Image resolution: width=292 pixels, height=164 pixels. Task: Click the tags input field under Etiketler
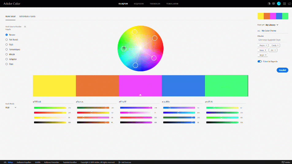click(x=273, y=40)
